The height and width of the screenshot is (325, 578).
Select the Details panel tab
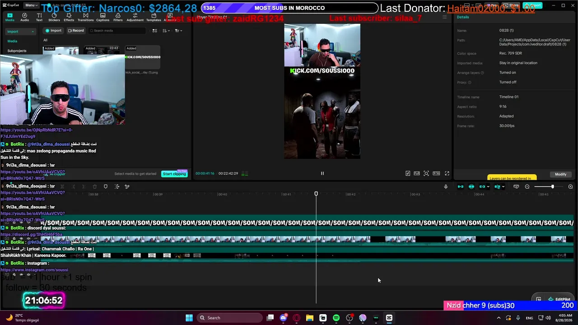463,17
